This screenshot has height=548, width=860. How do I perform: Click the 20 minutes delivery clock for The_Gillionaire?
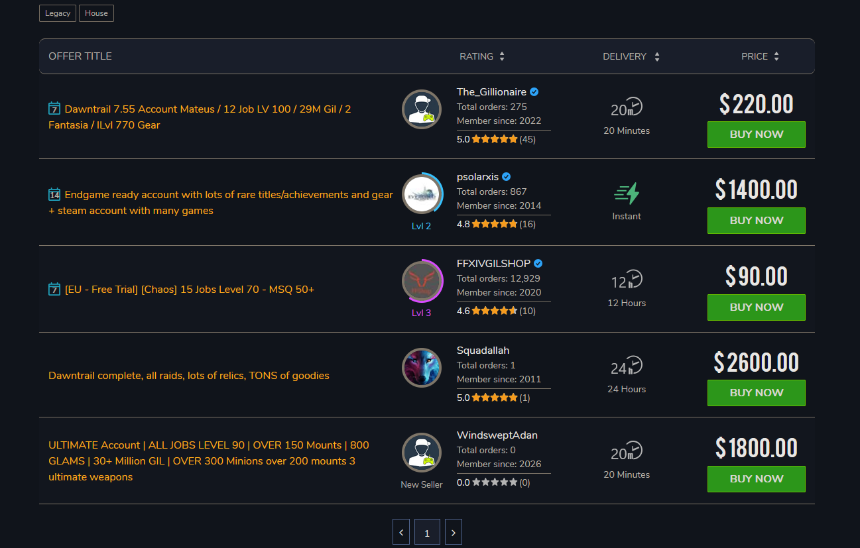pos(627,107)
